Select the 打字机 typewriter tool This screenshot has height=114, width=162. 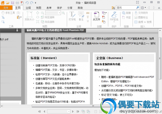(72, 16)
